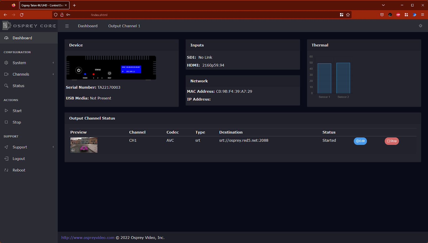The image size is (428, 243).
Task: Open a new browser tab
Action: click(74, 5)
